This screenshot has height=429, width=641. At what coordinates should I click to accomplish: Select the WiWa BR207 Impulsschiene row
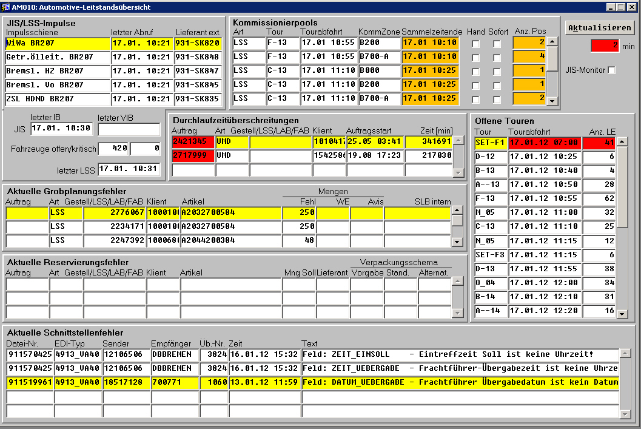coord(58,44)
